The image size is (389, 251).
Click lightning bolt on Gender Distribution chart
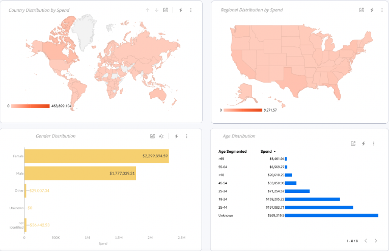pyautogui.click(x=177, y=136)
